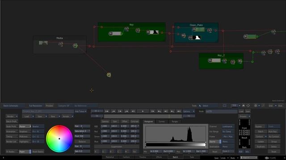Image resolution: width=286 pixels, height=160 pixels.
Task: Click the Duplicate button
Action: coord(261,147)
